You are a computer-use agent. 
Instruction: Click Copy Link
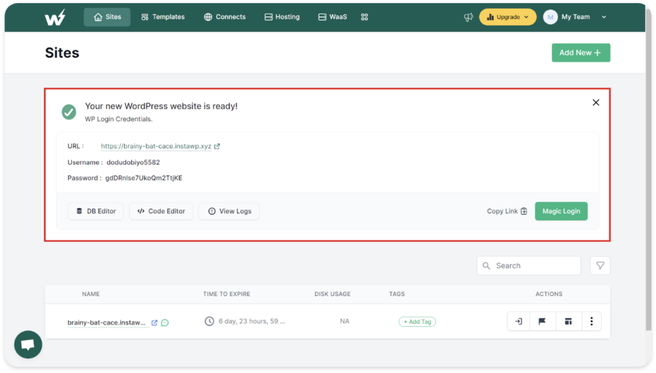507,211
